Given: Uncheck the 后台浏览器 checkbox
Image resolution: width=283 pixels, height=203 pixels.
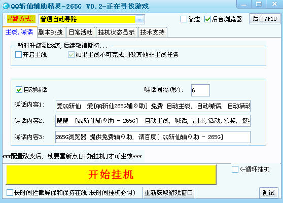Looking at the screenshot, I should [x=207, y=19].
